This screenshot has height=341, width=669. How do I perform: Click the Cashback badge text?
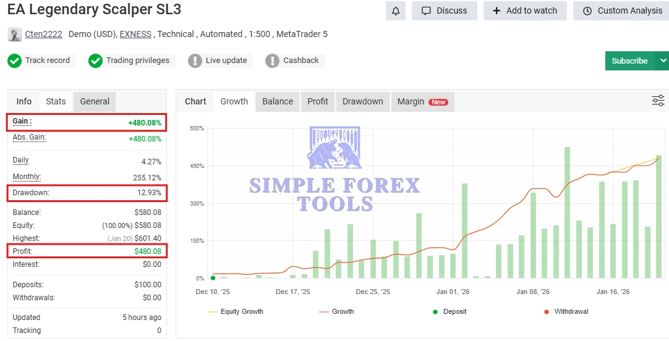point(300,61)
